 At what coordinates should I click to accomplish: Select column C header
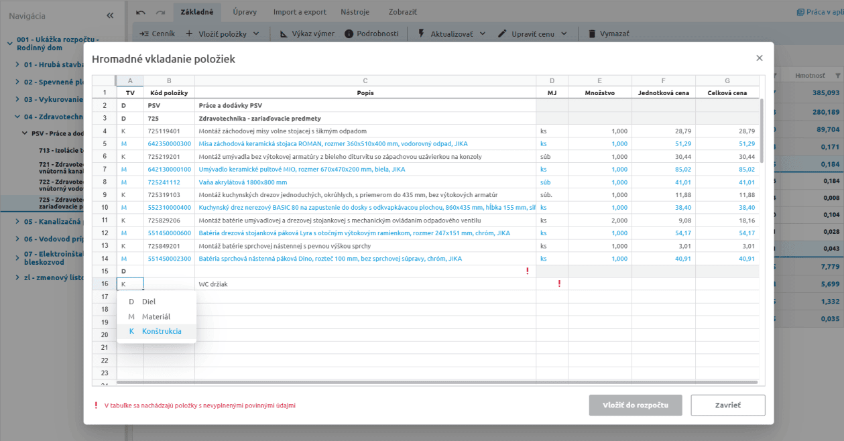pos(365,81)
